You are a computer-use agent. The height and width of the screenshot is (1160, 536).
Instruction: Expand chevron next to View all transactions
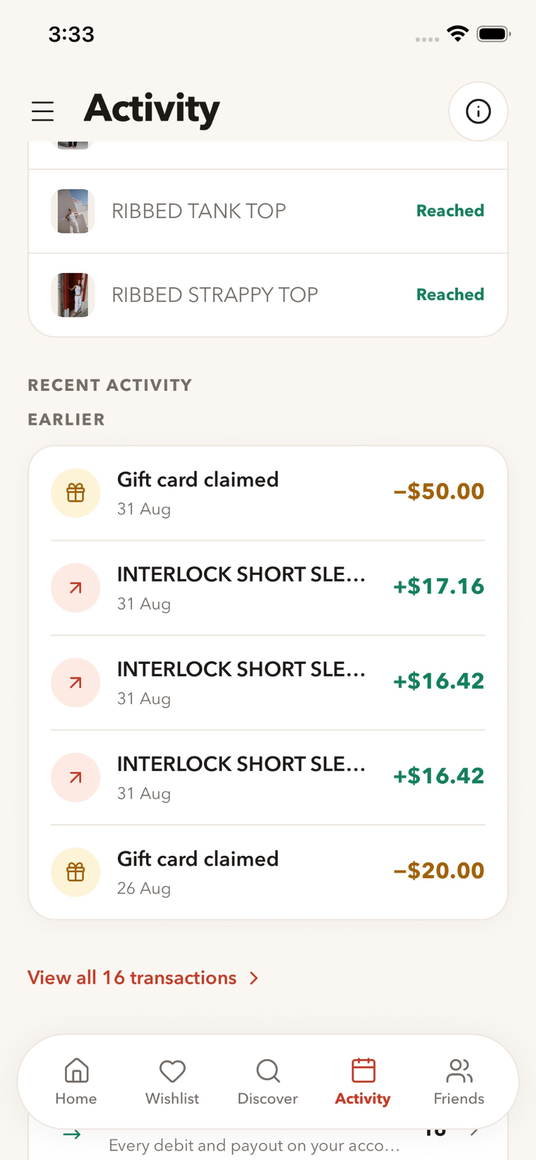pos(254,978)
